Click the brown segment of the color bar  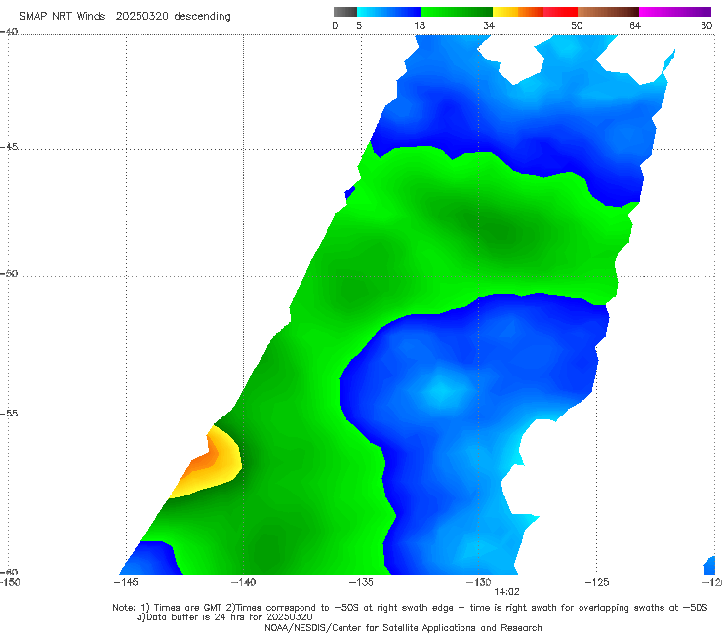(608, 12)
